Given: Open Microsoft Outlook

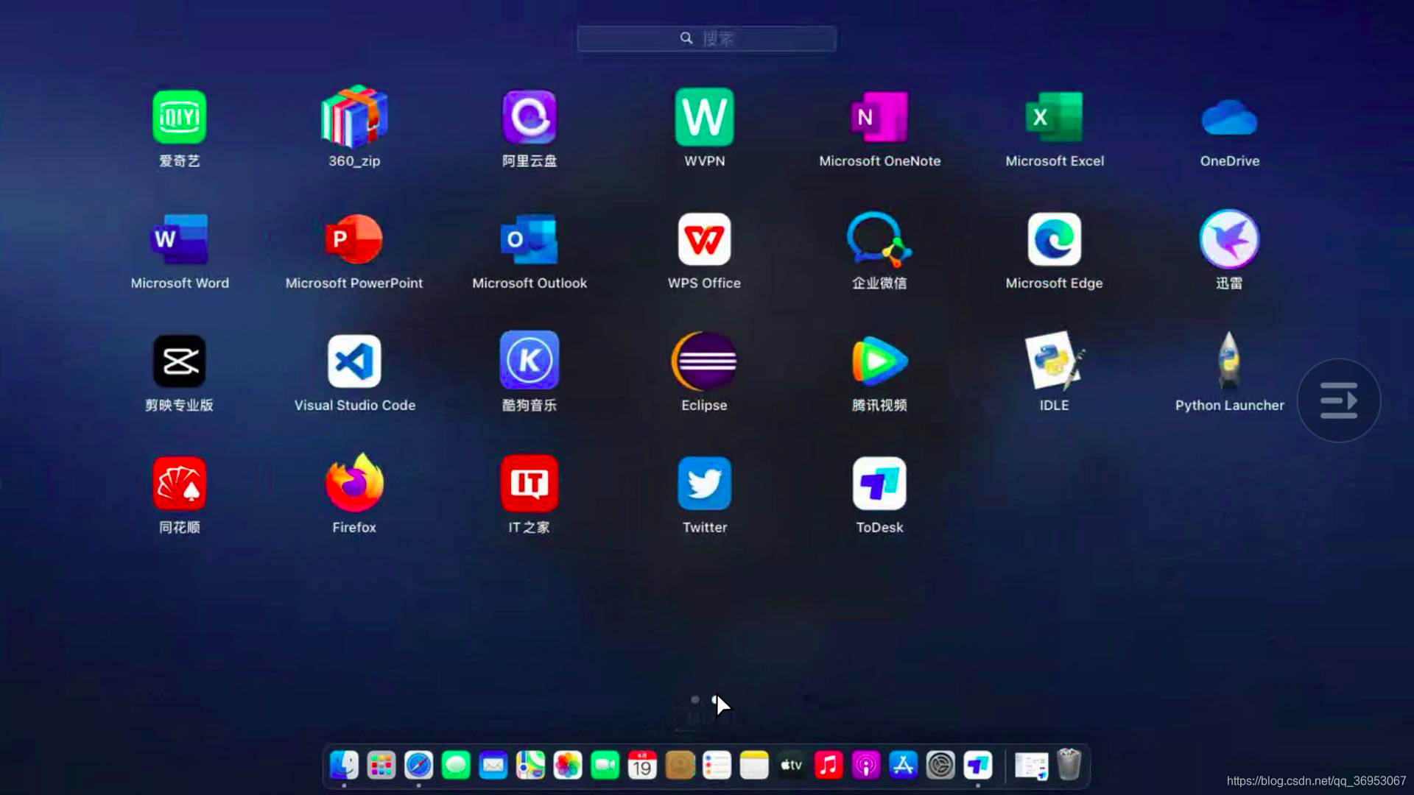Looking at the screenshot, I should point(530,239).
